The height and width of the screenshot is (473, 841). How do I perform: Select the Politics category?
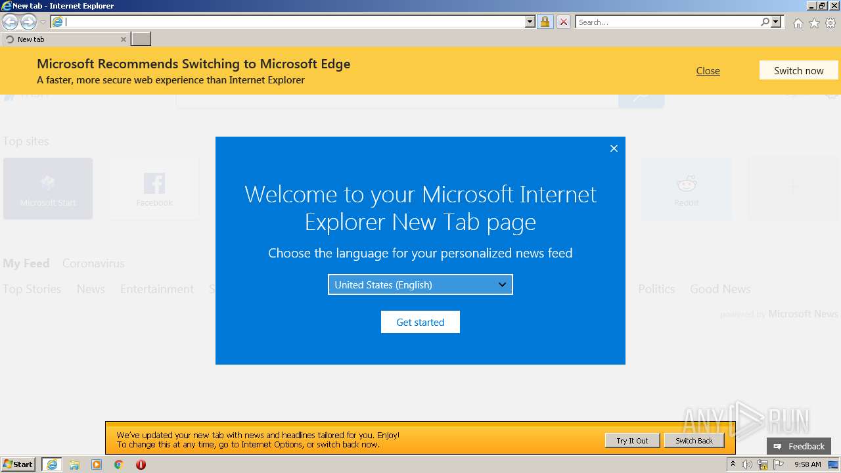click(x=656, y=288)
